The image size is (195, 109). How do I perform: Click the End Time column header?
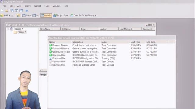click(x=156, y=42)
